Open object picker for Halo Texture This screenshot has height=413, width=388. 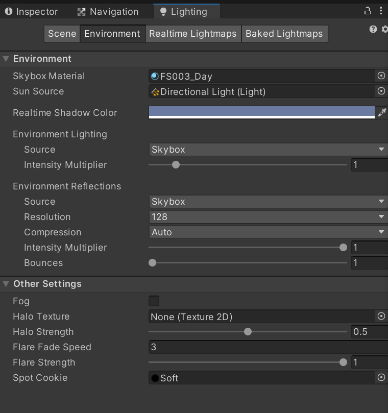point(381,316)
